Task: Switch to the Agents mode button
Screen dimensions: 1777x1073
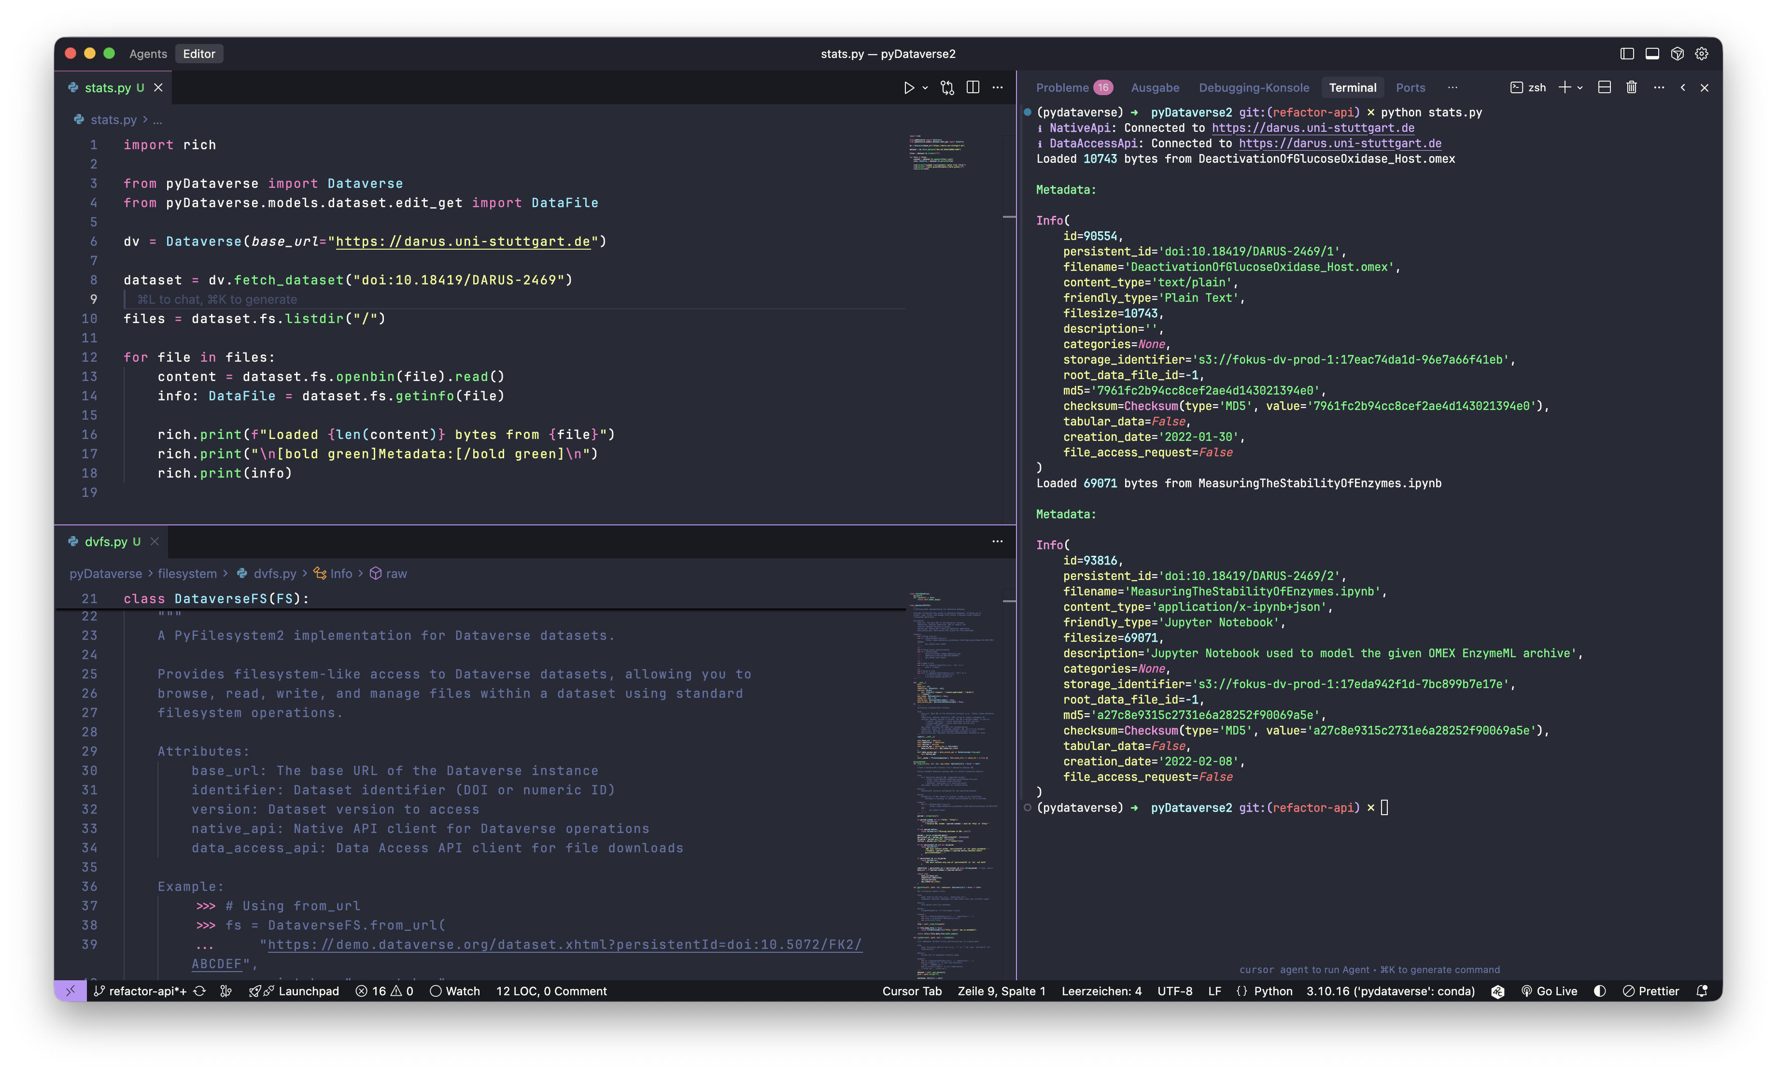Action: point(148,54)
